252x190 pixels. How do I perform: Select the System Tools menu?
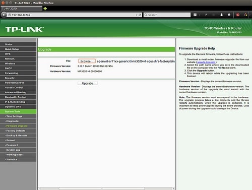18,111
